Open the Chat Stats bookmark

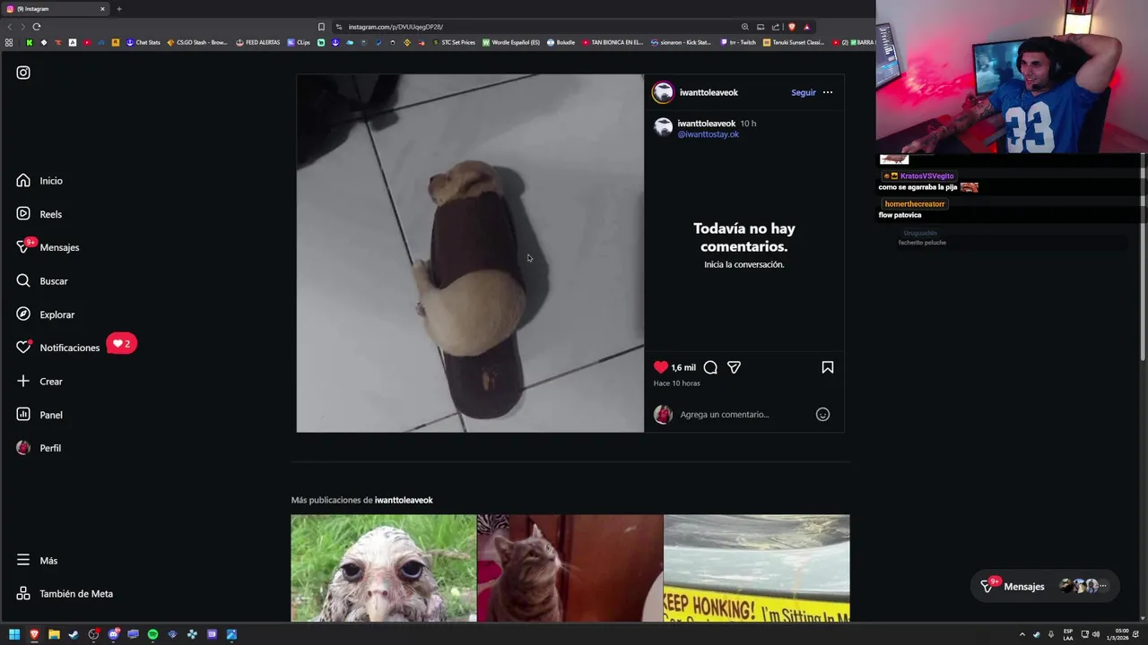[143, 42]
